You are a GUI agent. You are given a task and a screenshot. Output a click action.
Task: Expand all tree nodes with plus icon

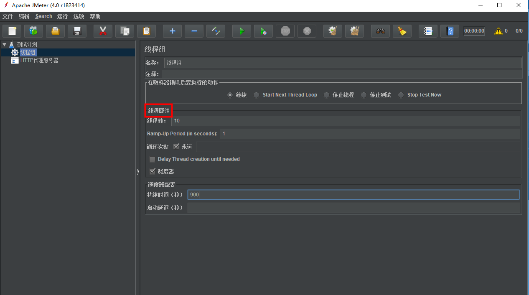pos(173,31)
